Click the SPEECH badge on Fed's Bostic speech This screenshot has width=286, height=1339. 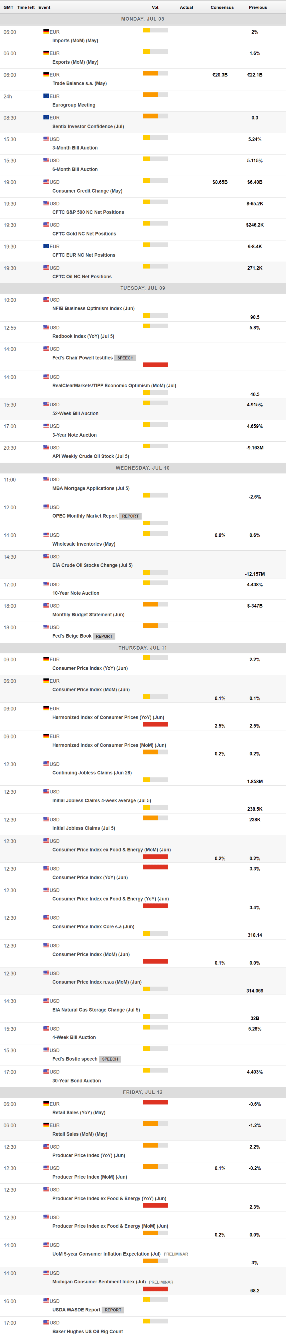click(x=110, y=1059)
